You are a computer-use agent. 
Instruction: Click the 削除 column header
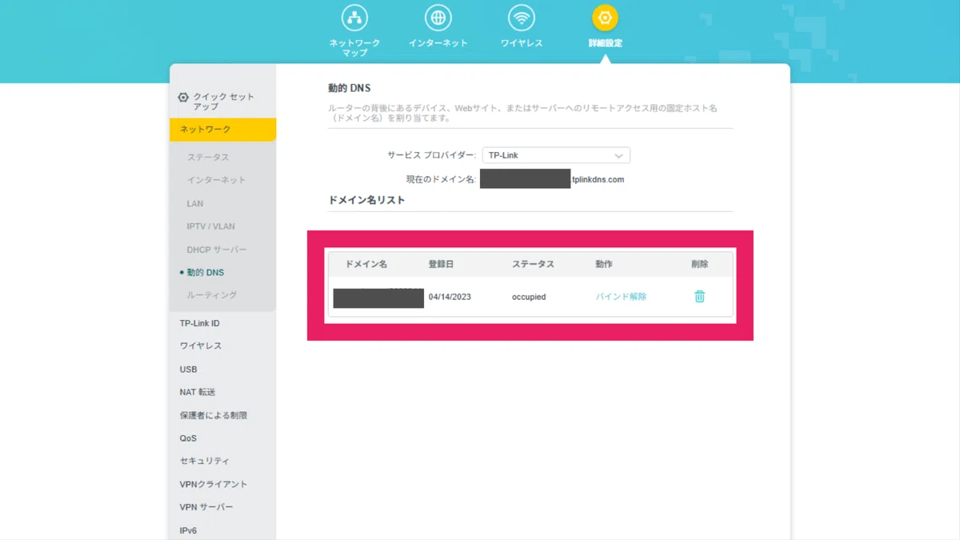tap(700, 264)
